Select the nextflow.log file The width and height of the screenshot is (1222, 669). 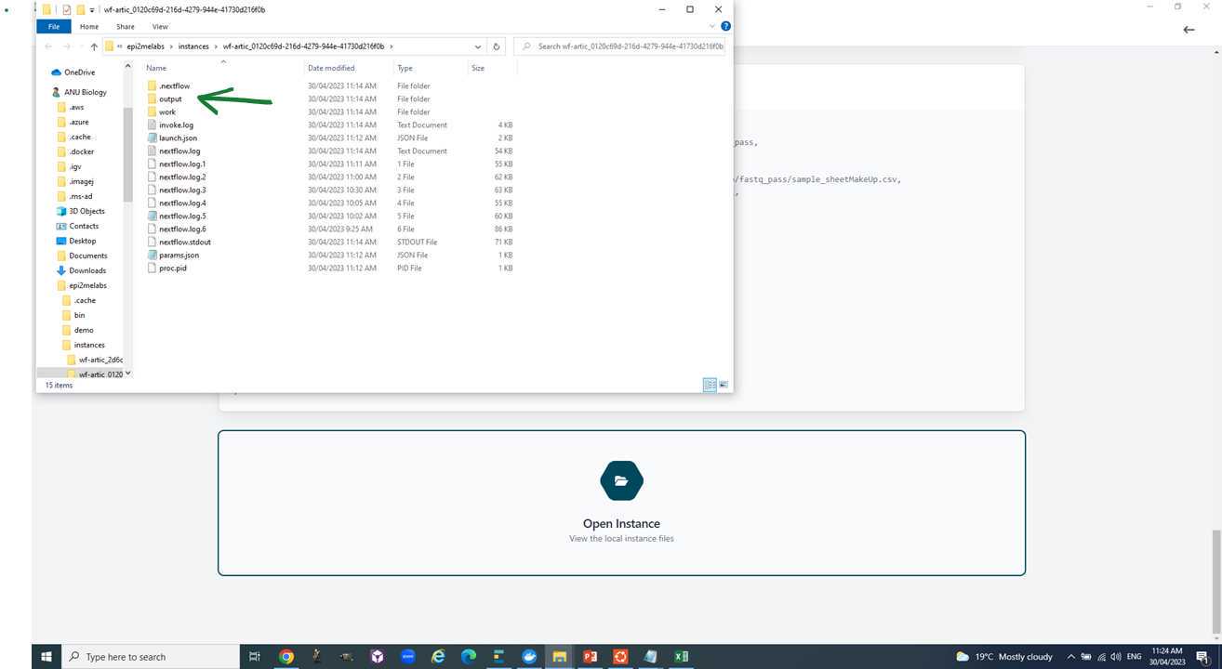click(x=179, y=151)
